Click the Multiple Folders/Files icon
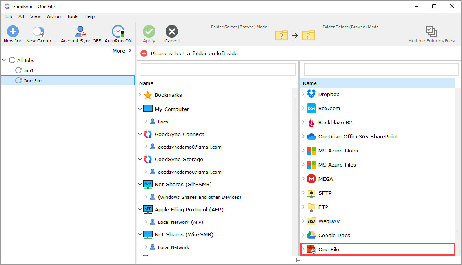 point(431,31)
